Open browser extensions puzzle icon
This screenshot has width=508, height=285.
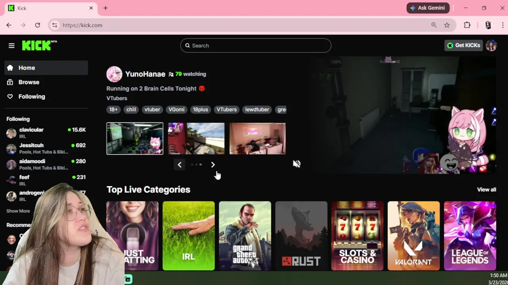click(x=467, y=25)
